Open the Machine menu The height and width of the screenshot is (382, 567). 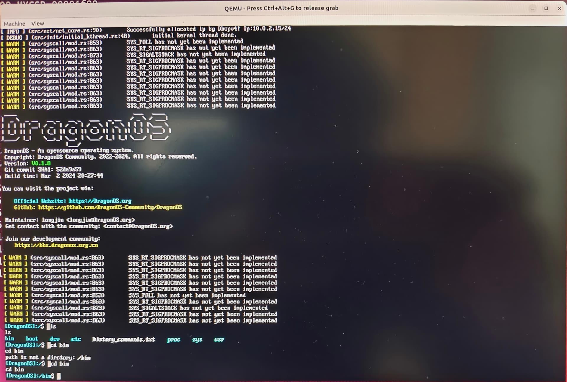point(14,24)
